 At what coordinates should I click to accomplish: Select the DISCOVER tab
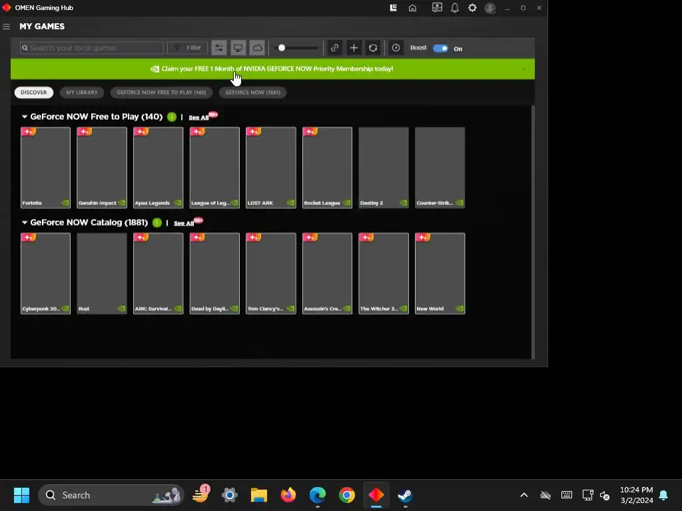[x=33, y=92]
